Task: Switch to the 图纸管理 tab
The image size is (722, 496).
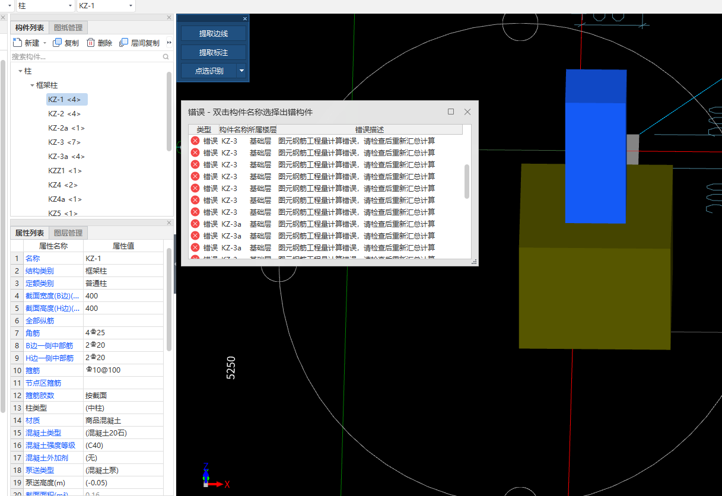Action: pos(68,27)
